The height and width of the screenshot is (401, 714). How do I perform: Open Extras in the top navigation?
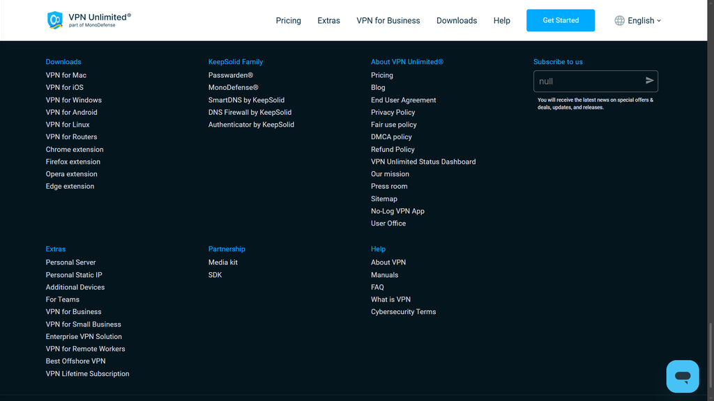(329, 20)
